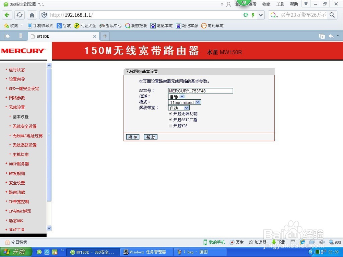Click the sidebar scroll up arrow
343x257 pixels.
pos(49,65)
